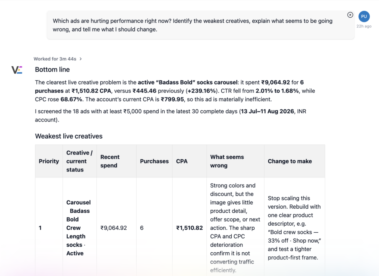Click the Creative / current status column header
This screenshot has height=276, width=379.
click(80, 161)
